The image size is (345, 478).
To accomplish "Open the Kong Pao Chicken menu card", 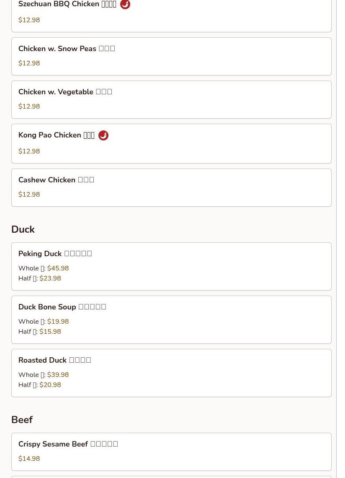I will pos(171,143).
